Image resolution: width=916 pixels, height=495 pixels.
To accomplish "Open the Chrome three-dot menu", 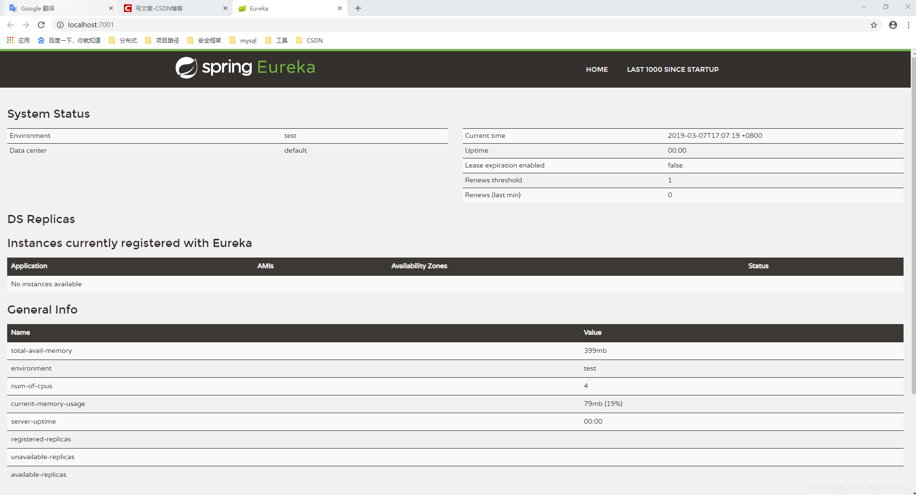I will tap(908, 25).
